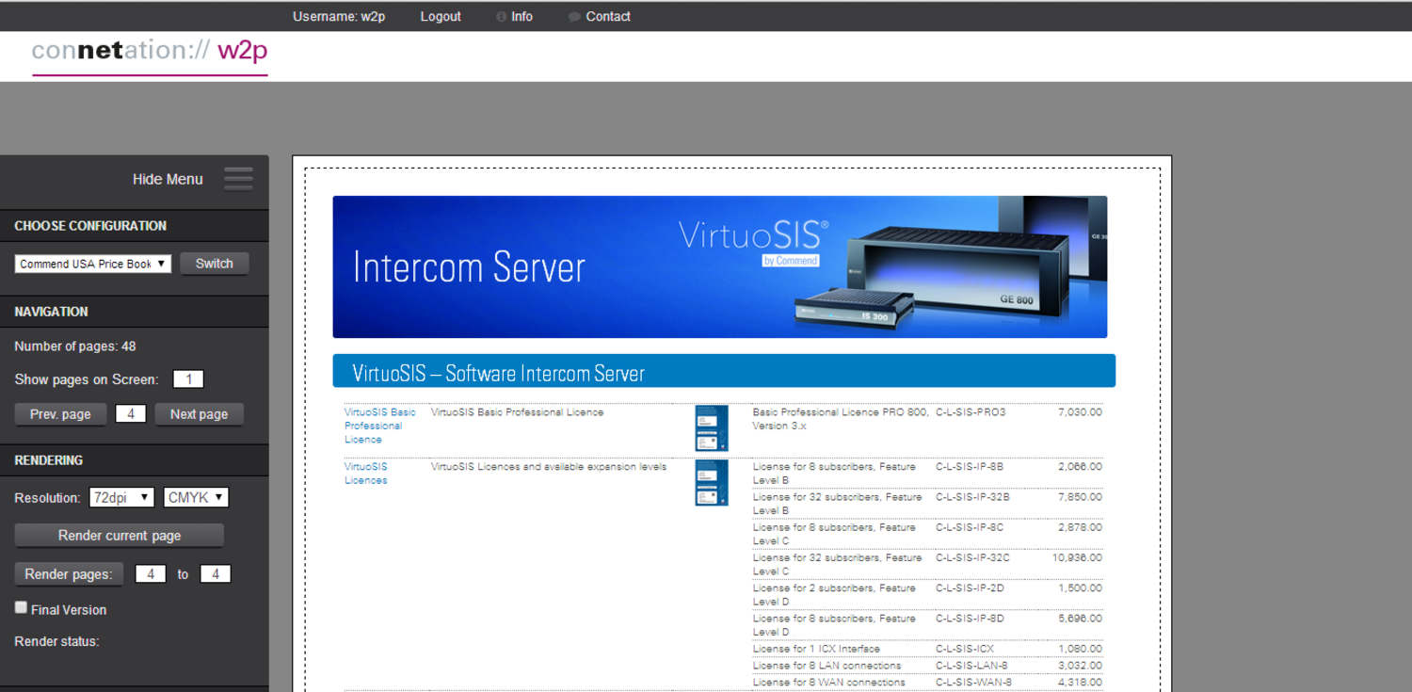Click the Contact speech bubble icon

pyautogui.click(x=574, y=17)
